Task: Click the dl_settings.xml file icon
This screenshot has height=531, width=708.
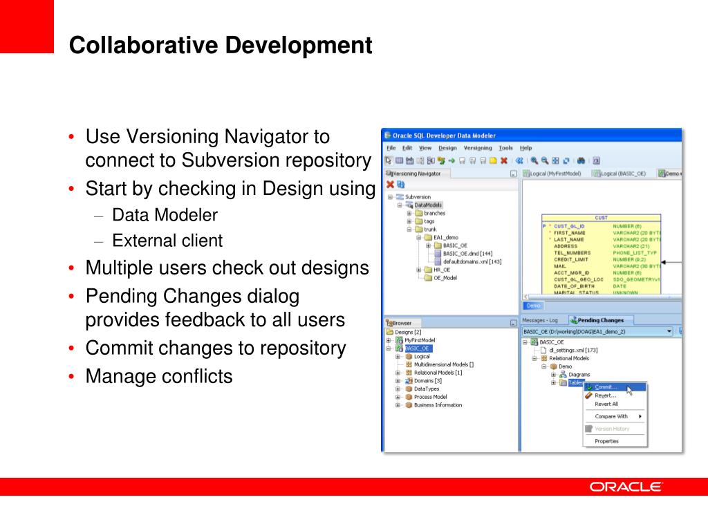Action: coord(543,350)
